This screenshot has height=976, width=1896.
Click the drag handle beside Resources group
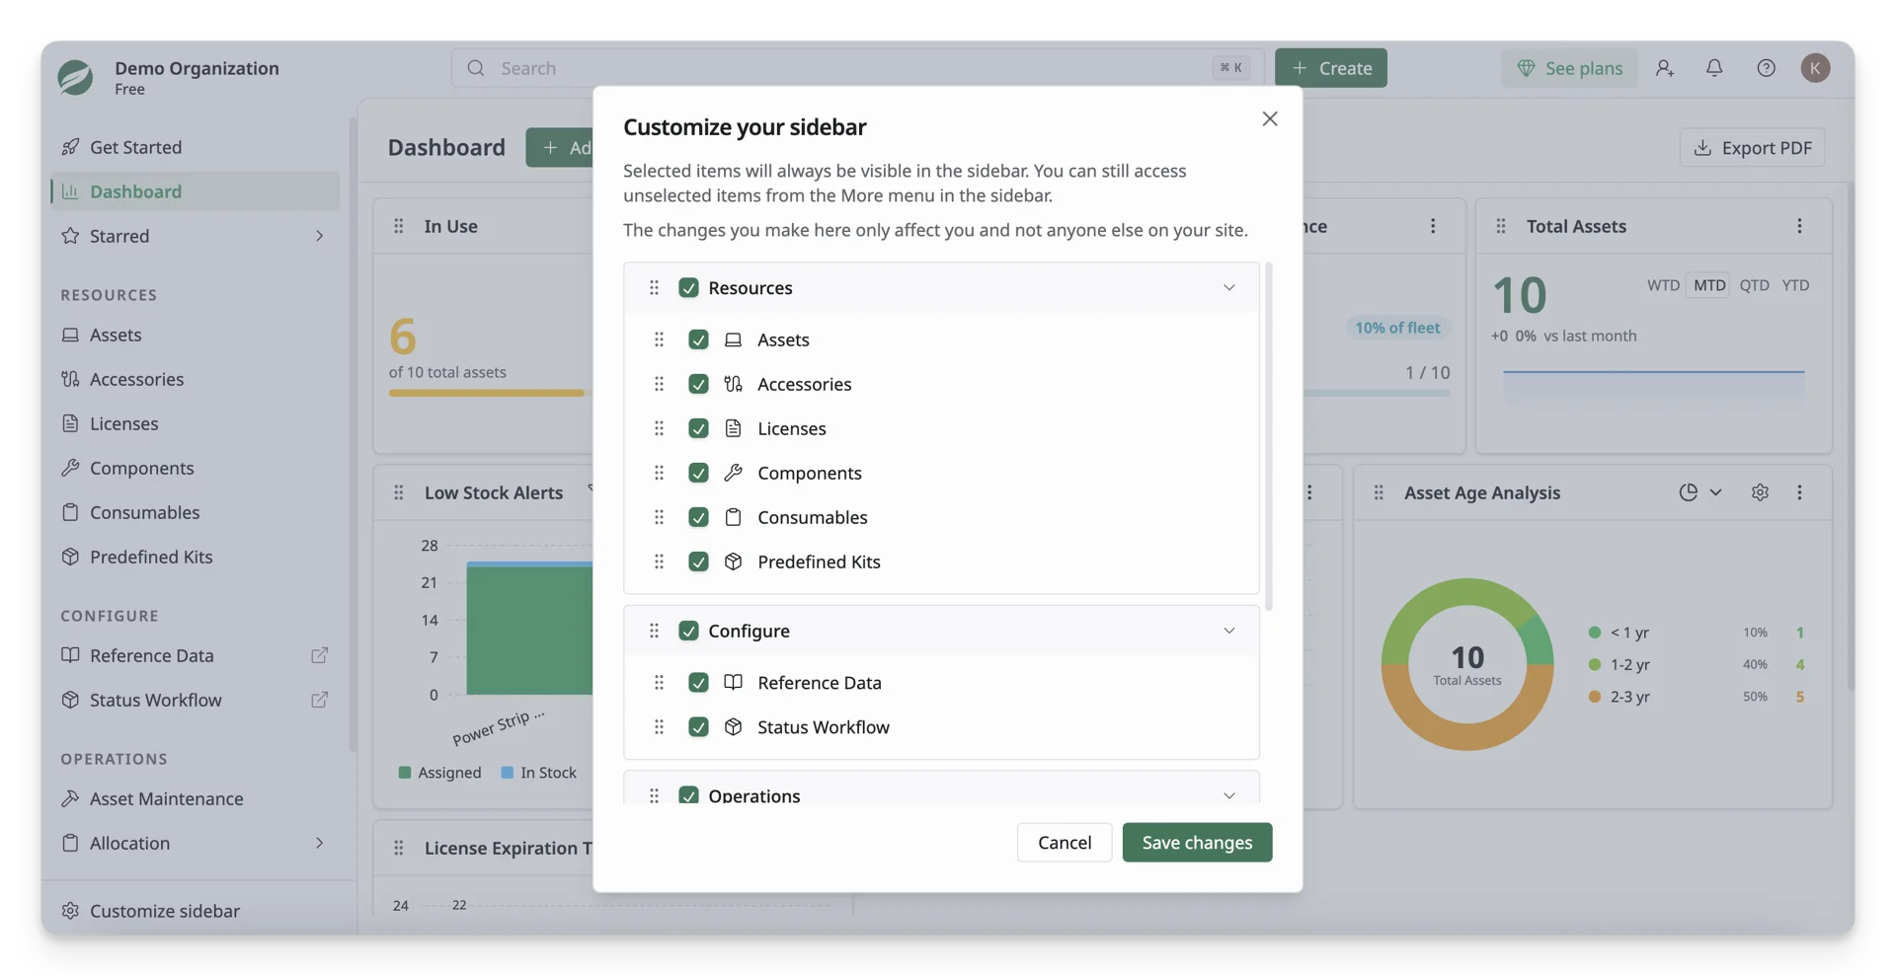tap(654, 287)
